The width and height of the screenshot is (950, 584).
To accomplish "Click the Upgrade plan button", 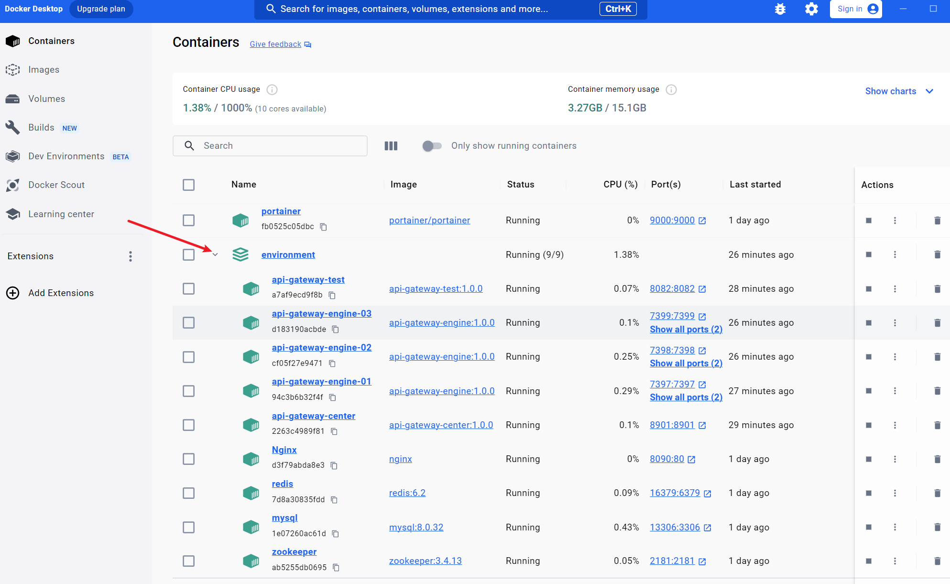I will coord(101,9).
